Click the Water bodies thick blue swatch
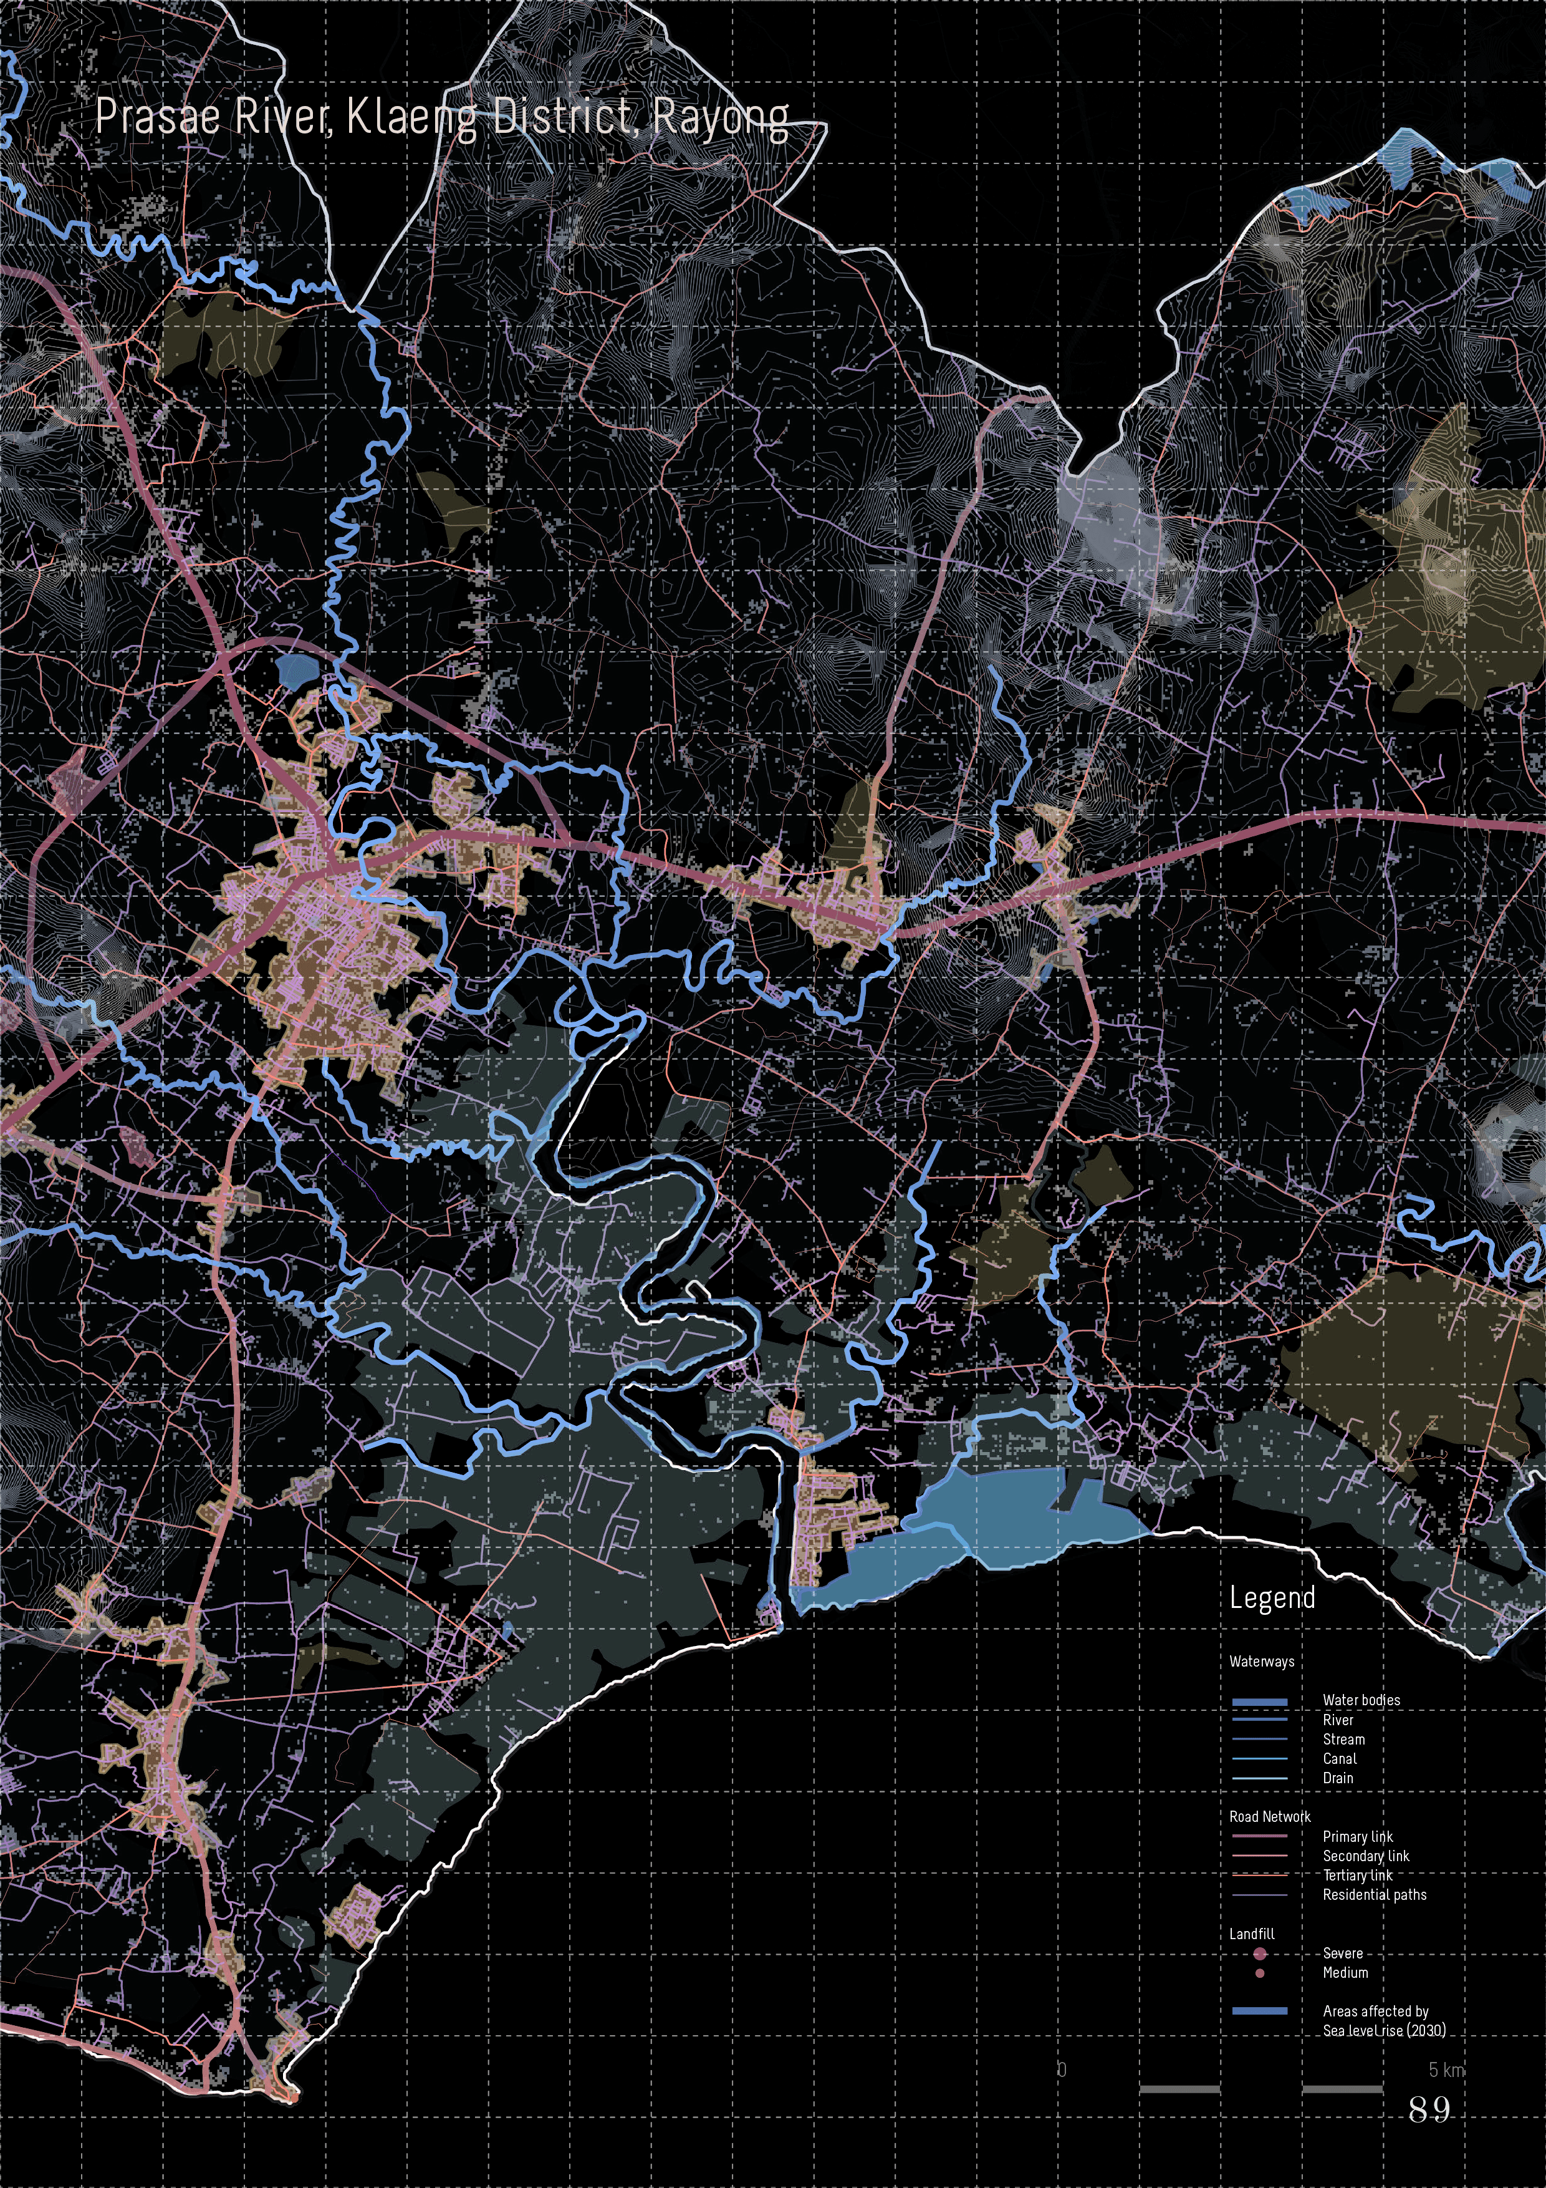 tap(1259, 1701)
